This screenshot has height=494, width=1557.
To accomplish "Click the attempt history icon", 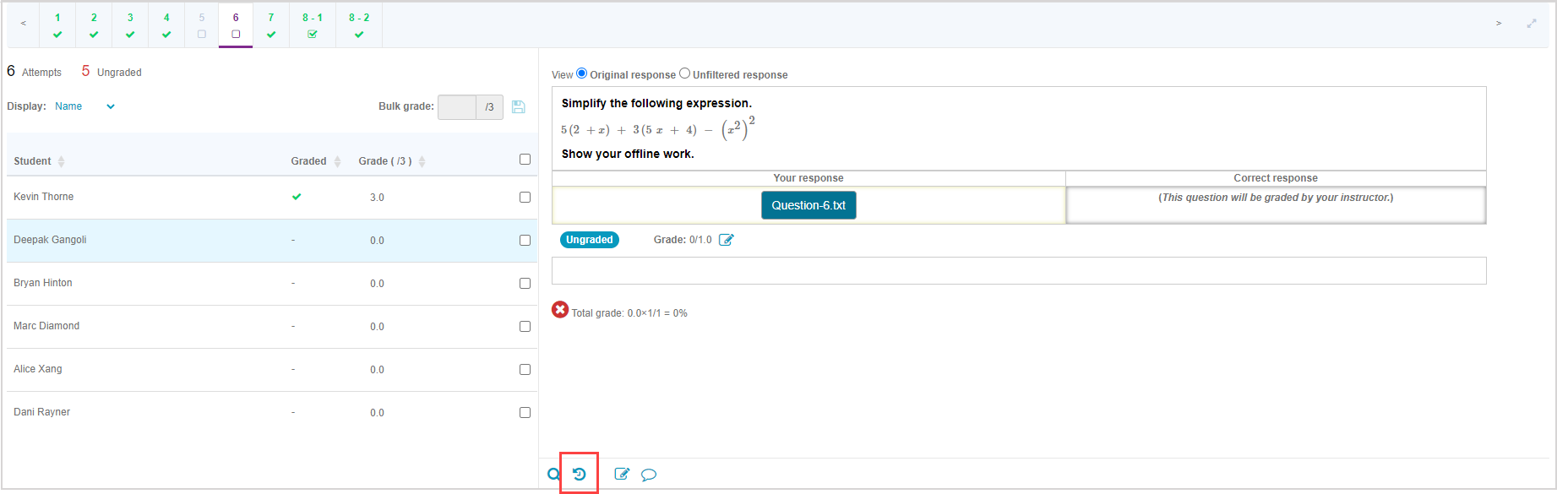I will click(580, 475).
